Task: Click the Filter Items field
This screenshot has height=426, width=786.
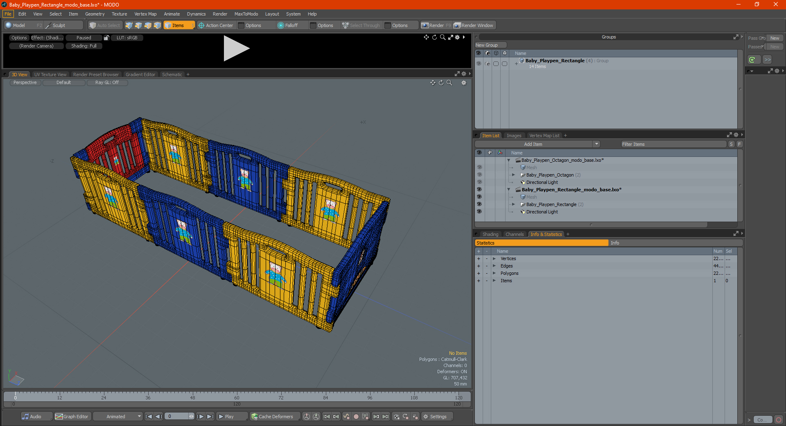Action: pyautogui.click(x=673, y=144)
